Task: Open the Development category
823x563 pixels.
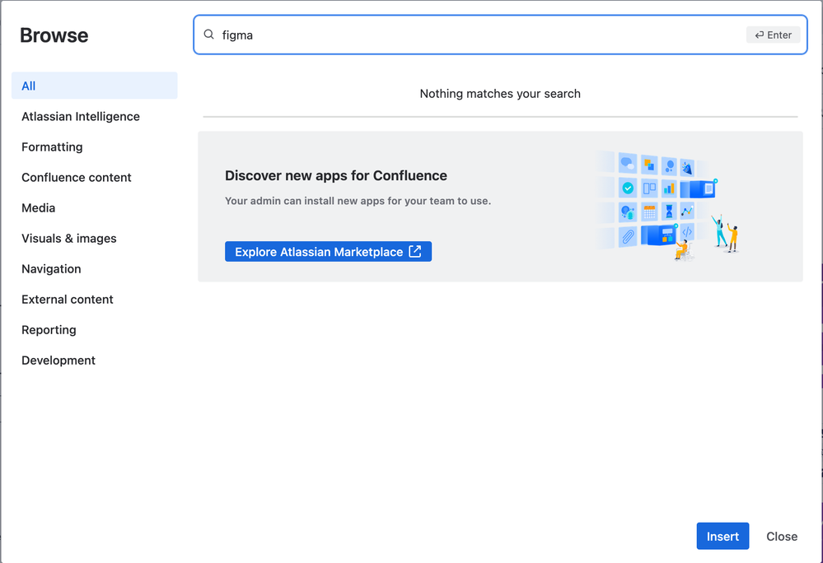Action: 58,361
